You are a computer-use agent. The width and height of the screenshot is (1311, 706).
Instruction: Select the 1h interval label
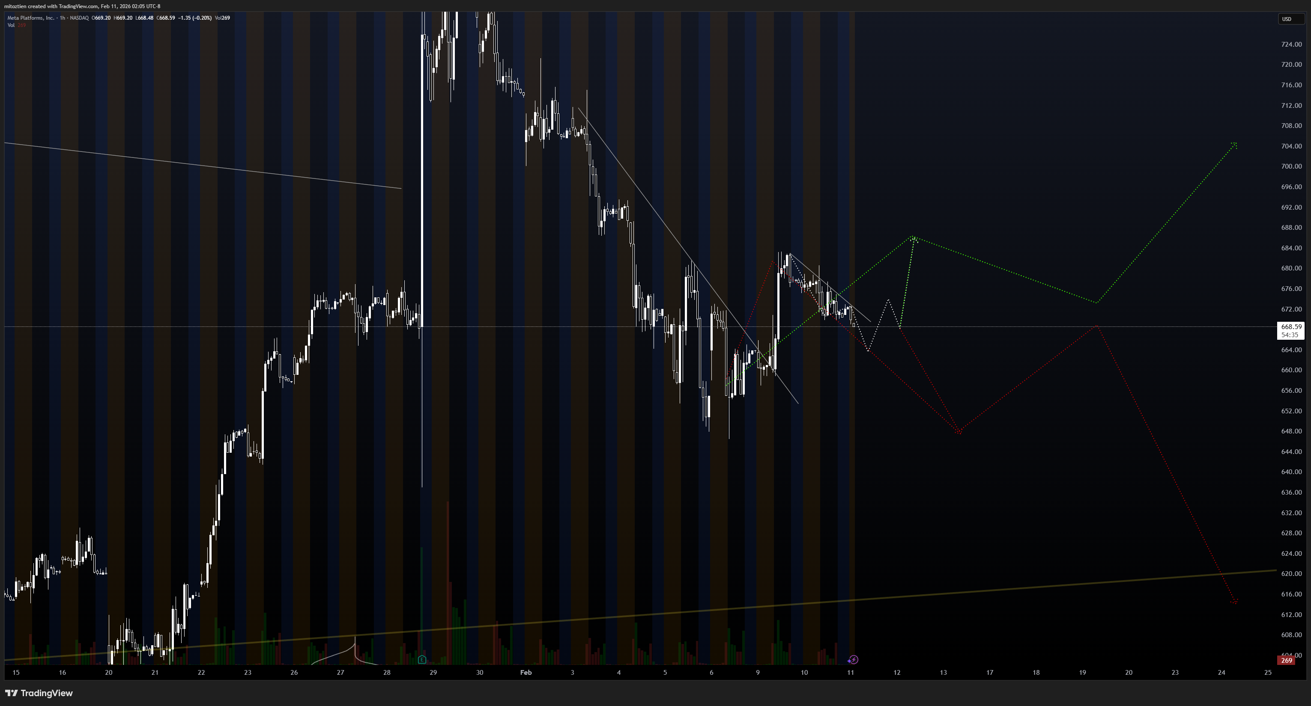pos(62,18)
